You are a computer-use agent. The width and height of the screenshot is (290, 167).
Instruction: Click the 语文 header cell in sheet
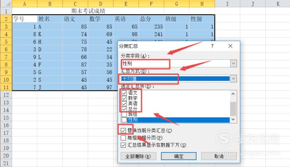click(75, 19)
